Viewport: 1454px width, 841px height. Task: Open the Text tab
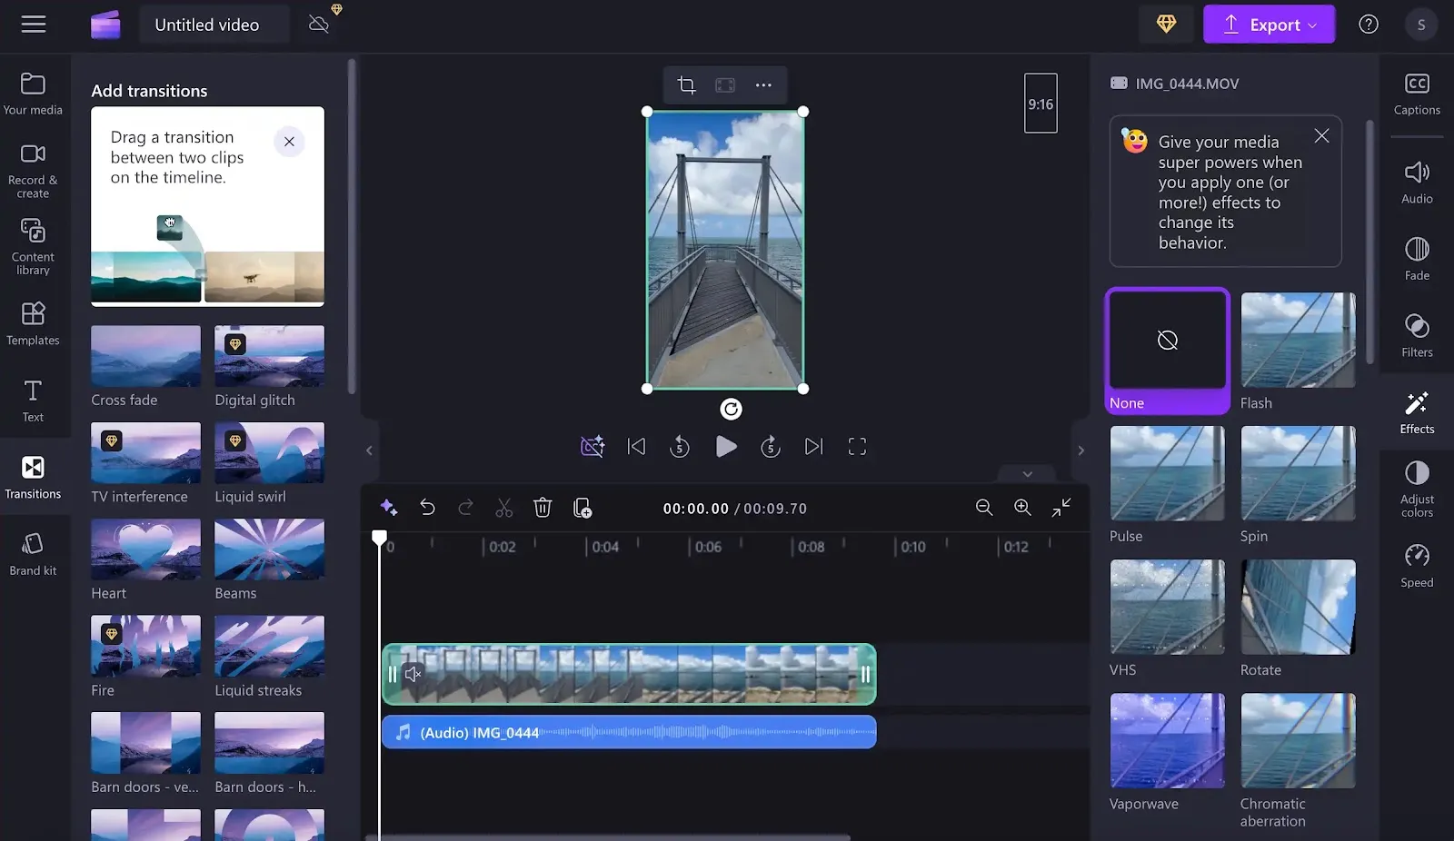pyautogui.click(x=34, y=401)
